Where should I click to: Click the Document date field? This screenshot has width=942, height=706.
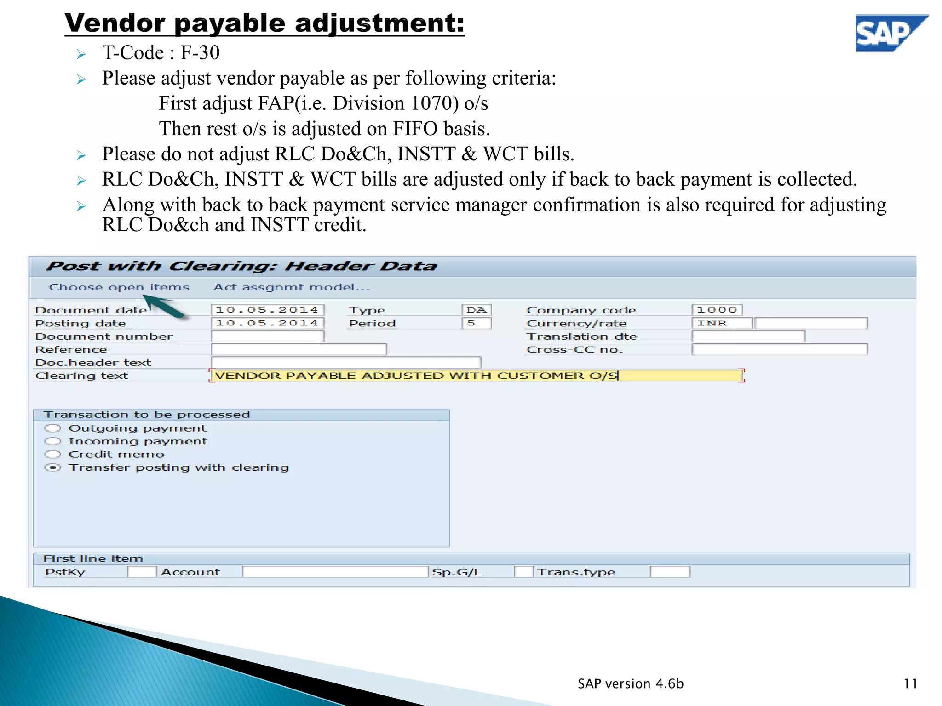268,310
